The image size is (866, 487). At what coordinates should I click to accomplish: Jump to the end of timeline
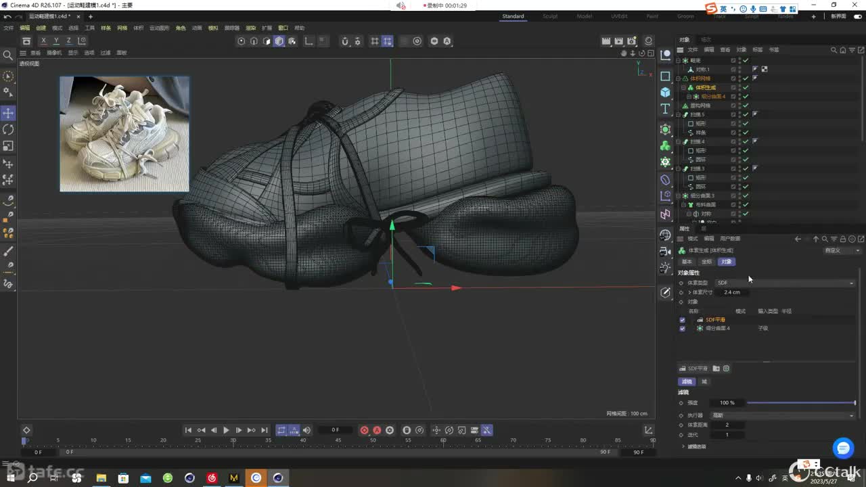pyautogui.click(x=264, y=430)
